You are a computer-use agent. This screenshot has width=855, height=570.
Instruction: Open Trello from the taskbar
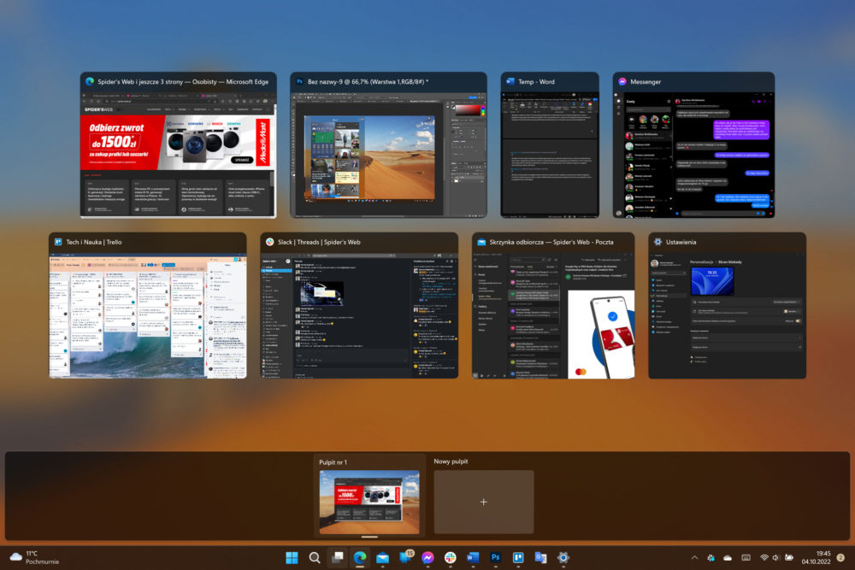518,557
